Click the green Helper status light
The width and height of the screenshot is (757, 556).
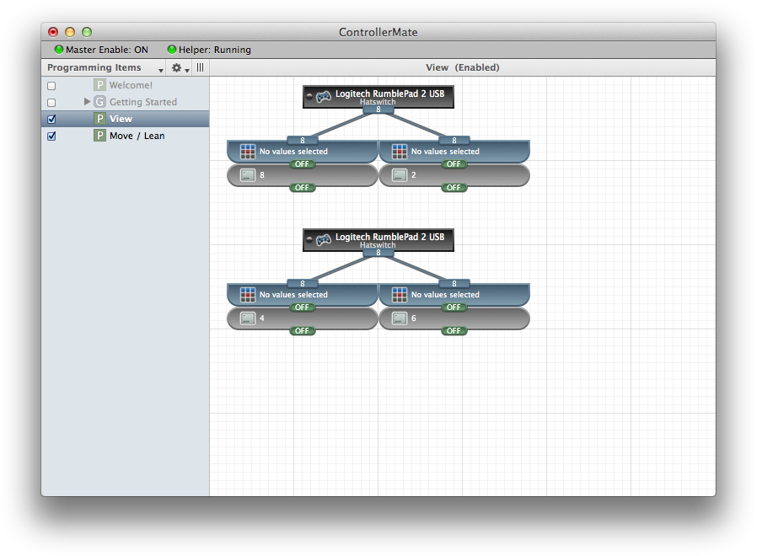tap(171, 49)
